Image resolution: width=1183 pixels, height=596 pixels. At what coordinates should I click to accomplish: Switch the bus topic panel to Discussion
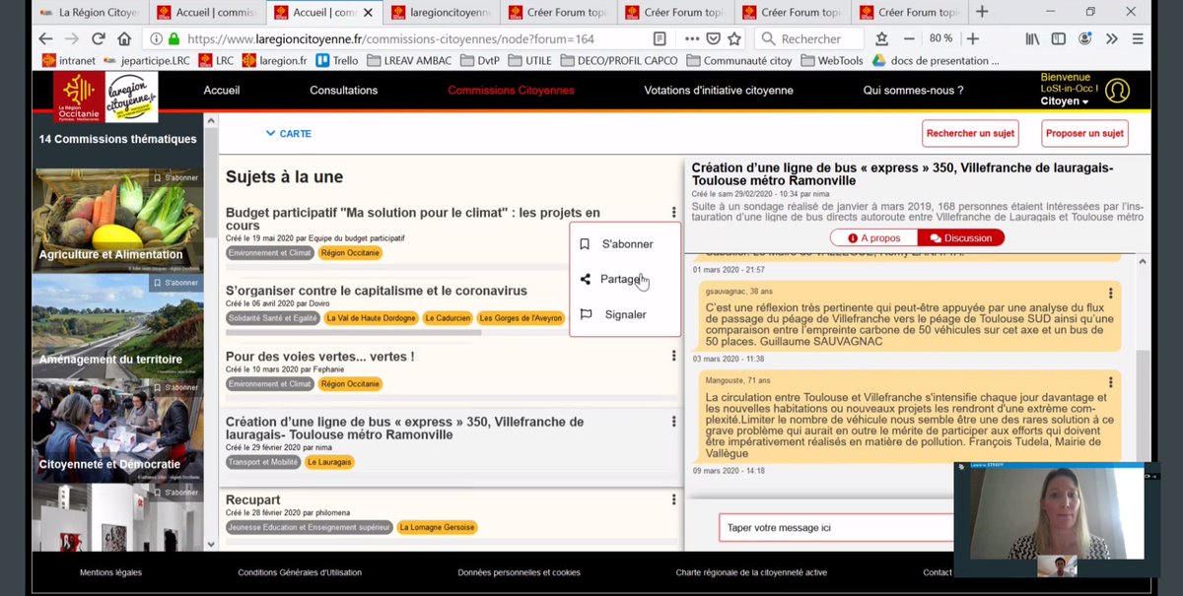[961, 237]
